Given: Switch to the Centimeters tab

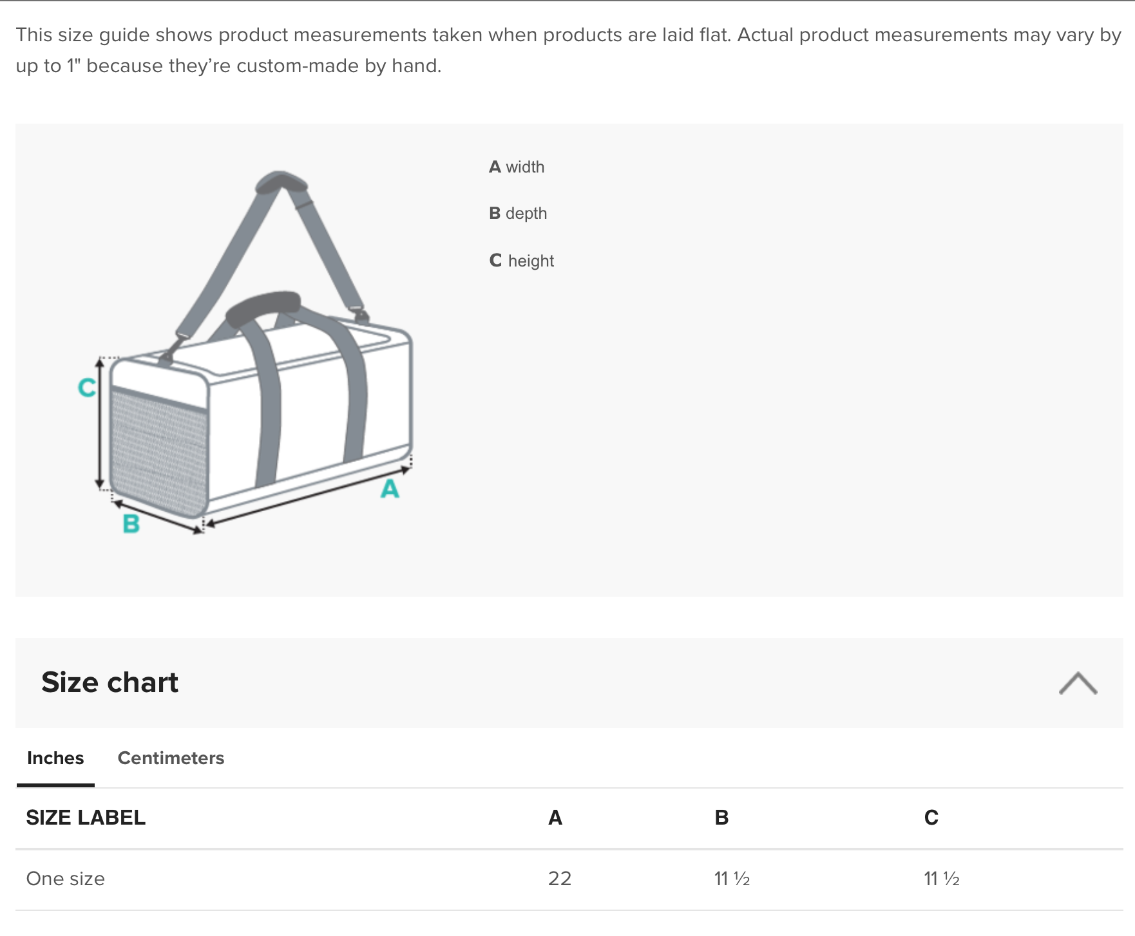Looking at the screenshot, I should [171, 758].
